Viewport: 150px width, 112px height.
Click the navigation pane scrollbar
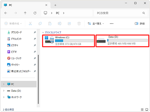(x=38, y=79)
